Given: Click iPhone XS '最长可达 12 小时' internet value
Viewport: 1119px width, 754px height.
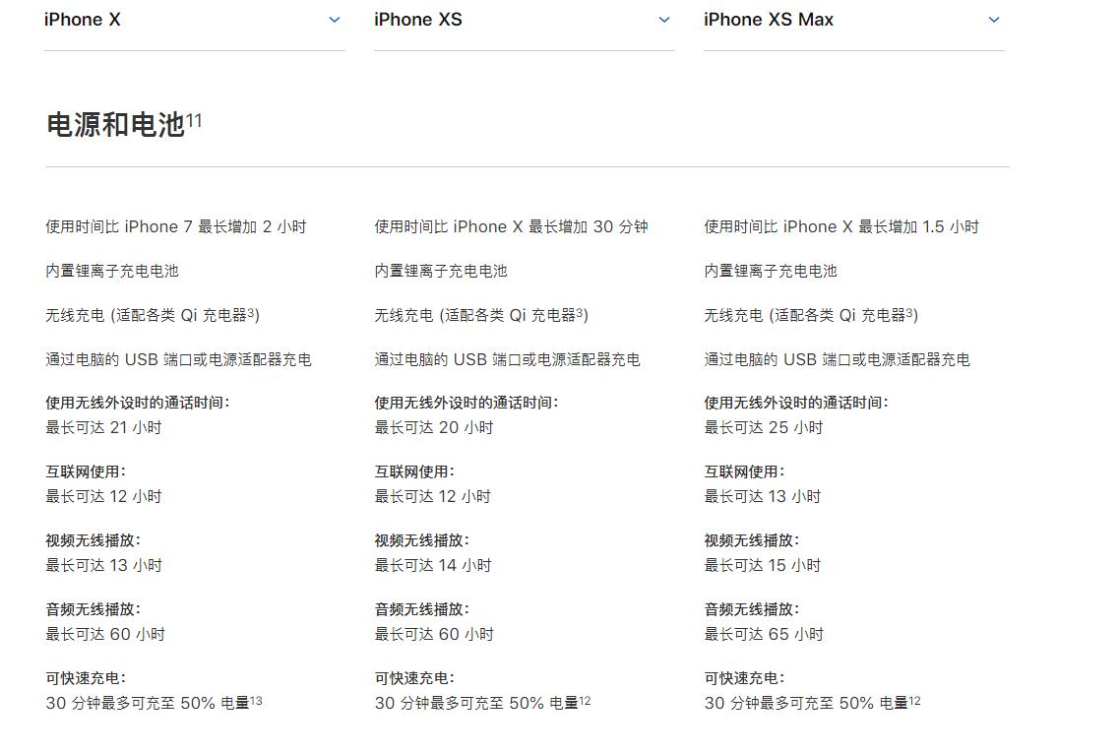Looking at the screenshot, I should click(433, 496).
